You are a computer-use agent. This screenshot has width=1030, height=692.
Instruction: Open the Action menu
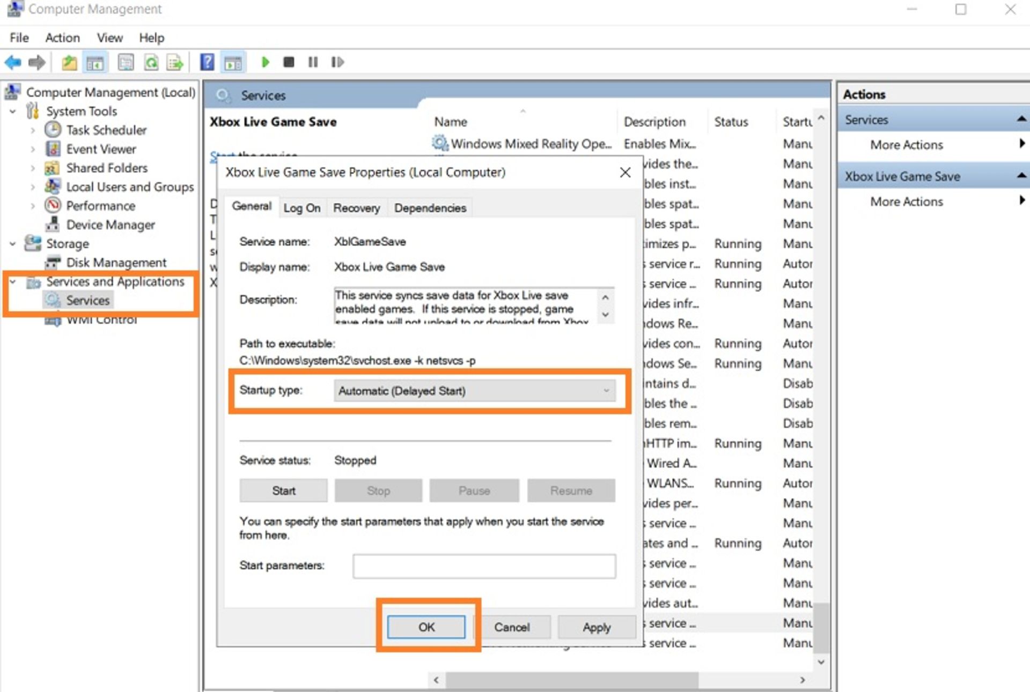tap(62, 38)
